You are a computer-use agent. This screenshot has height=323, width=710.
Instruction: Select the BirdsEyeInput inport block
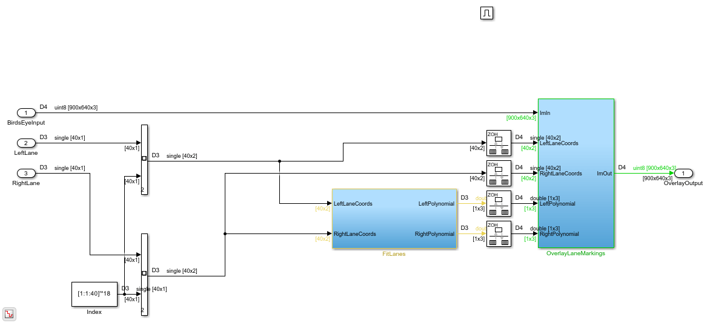point(26,113)
